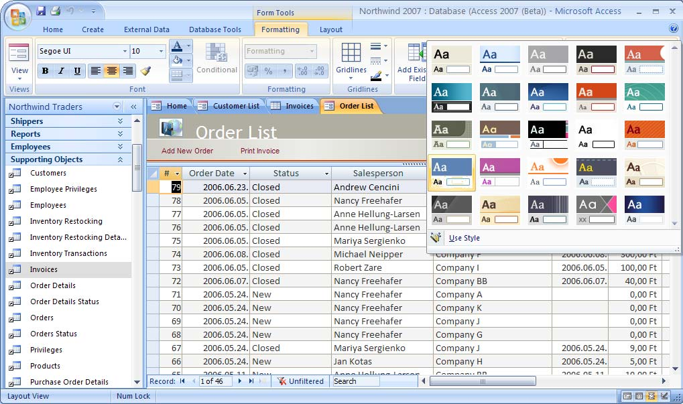
Task: Switch to the Customer List document tab
Action: (x=229, y=106)
